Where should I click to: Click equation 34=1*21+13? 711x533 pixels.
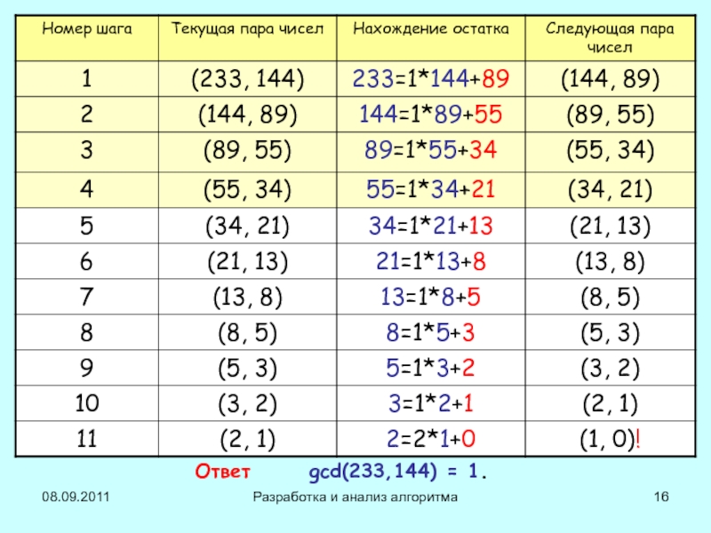click(431, 226)
